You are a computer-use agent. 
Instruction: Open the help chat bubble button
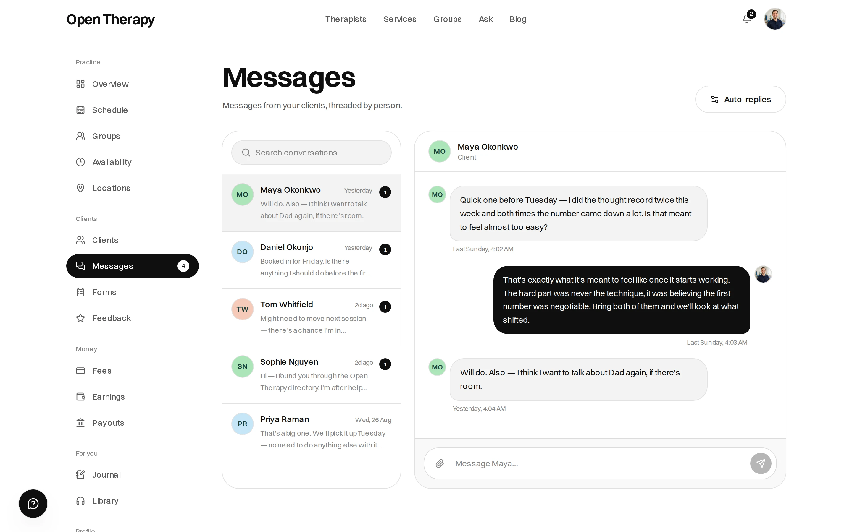(x=33, y=504)
